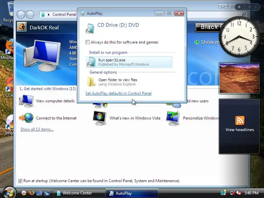Image resolution: width=264 pixels, height=198 pixels.
Task: Click the RSS feed icon in headlines gadget
Action: 240,120
